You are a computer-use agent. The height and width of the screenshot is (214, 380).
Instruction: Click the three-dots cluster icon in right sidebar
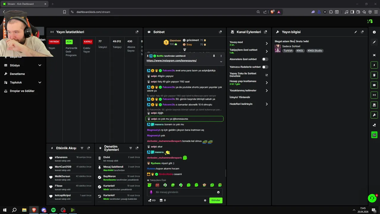[374, 125]
